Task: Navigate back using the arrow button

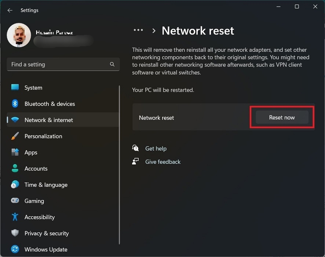Action: click(x=10, y=10)
